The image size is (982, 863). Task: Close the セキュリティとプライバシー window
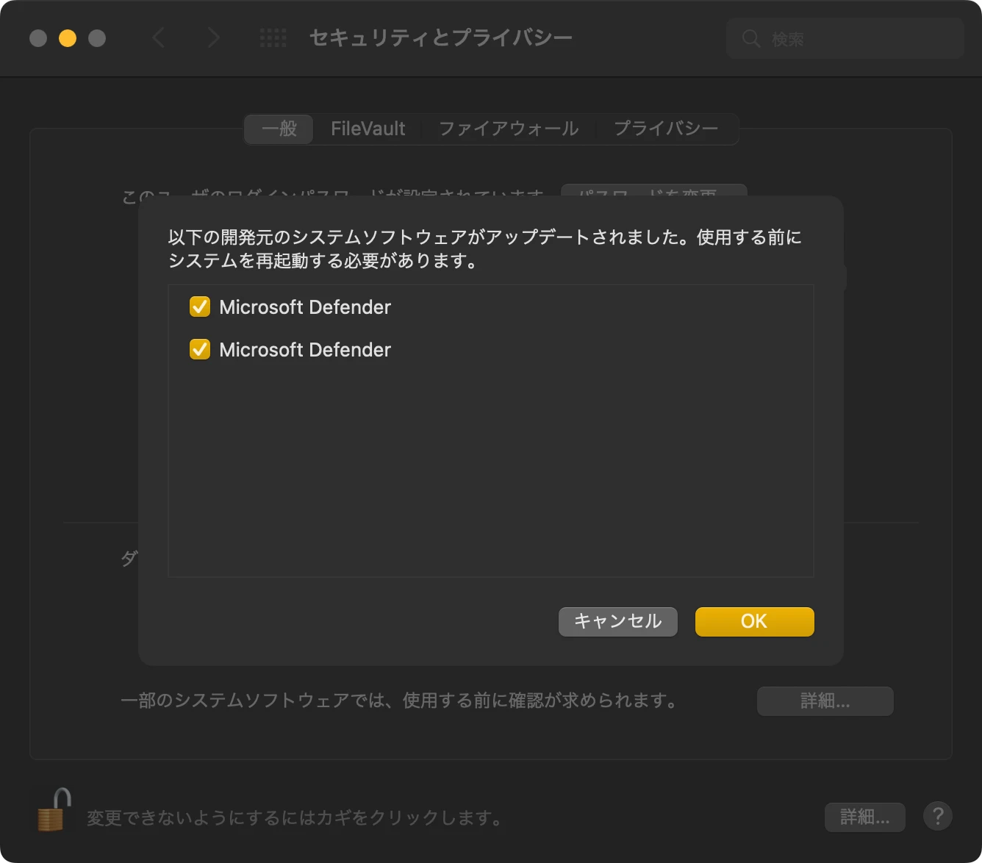(x=38, y=38)
